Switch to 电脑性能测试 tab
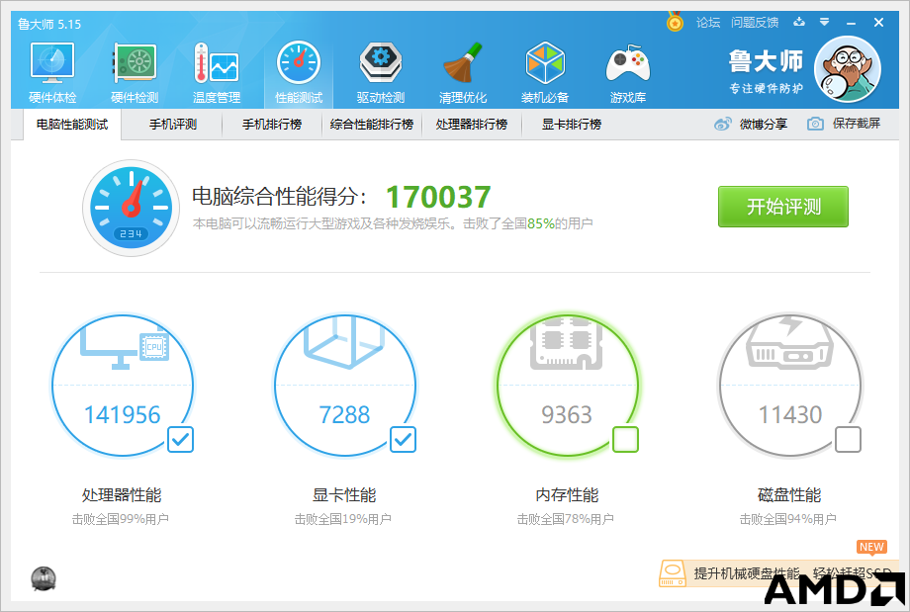 pyautogui.click(x=72, y=125)
